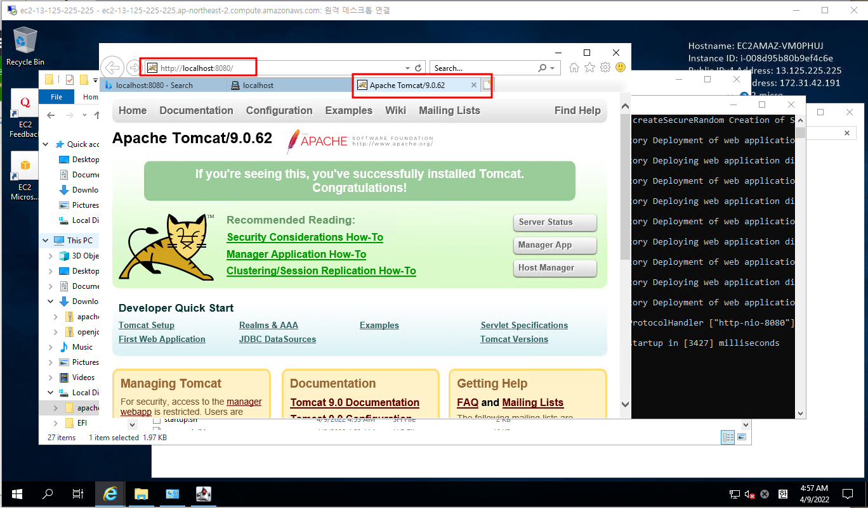Open Mailing Lists in Tomcat nav bar

click(449, 110)
